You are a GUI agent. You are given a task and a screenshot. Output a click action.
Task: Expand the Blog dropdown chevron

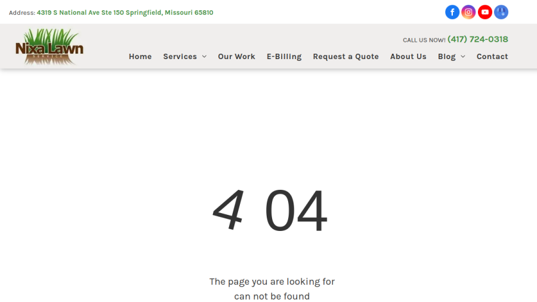463,57
